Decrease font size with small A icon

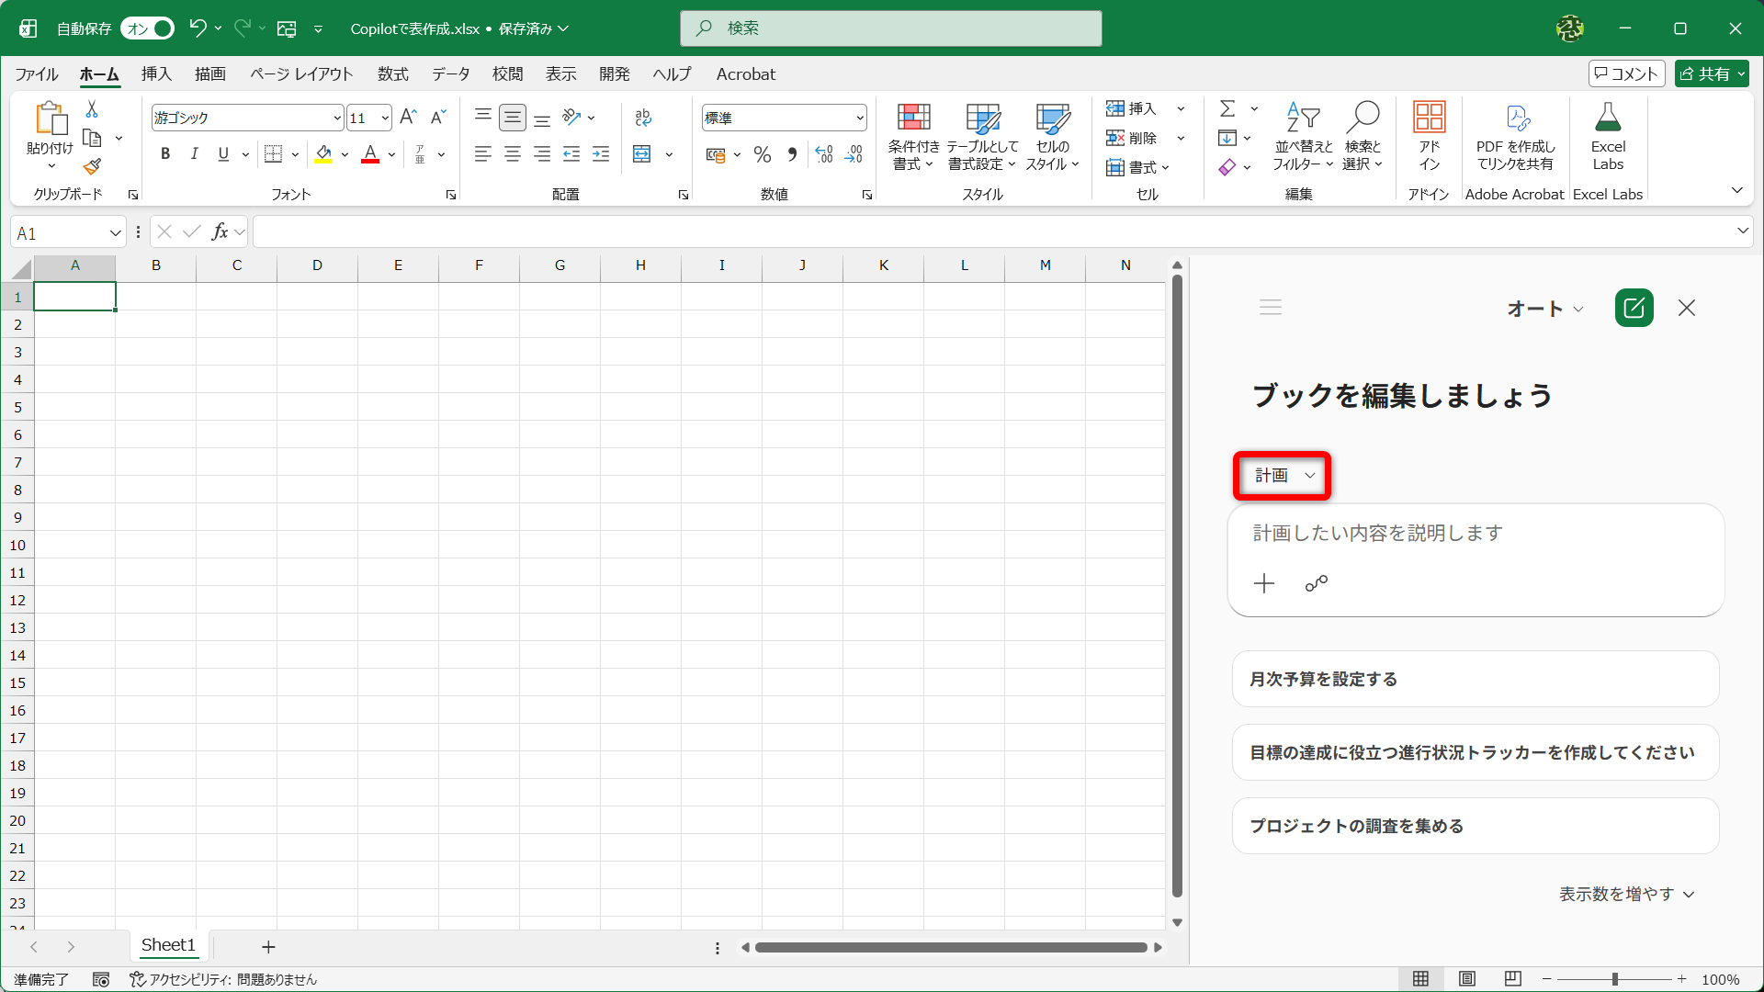438,117
